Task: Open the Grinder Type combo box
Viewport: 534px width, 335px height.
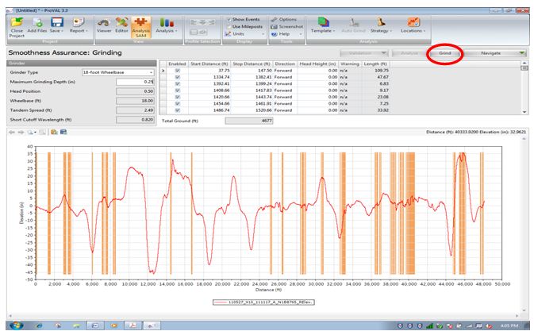Action: tap(118, 72)
